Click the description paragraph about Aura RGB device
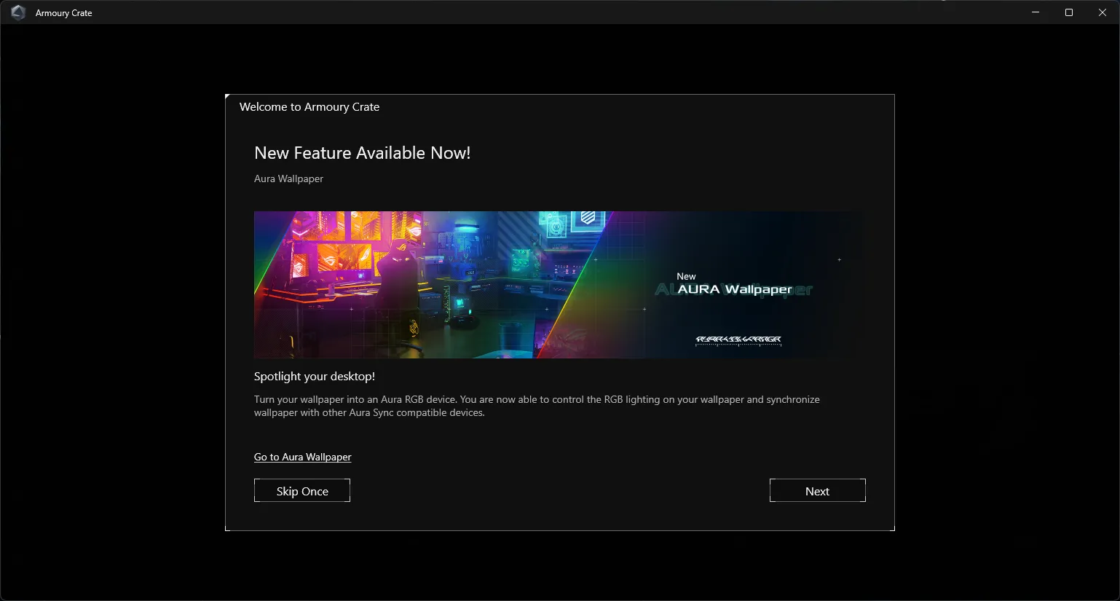 coord(537,406)
